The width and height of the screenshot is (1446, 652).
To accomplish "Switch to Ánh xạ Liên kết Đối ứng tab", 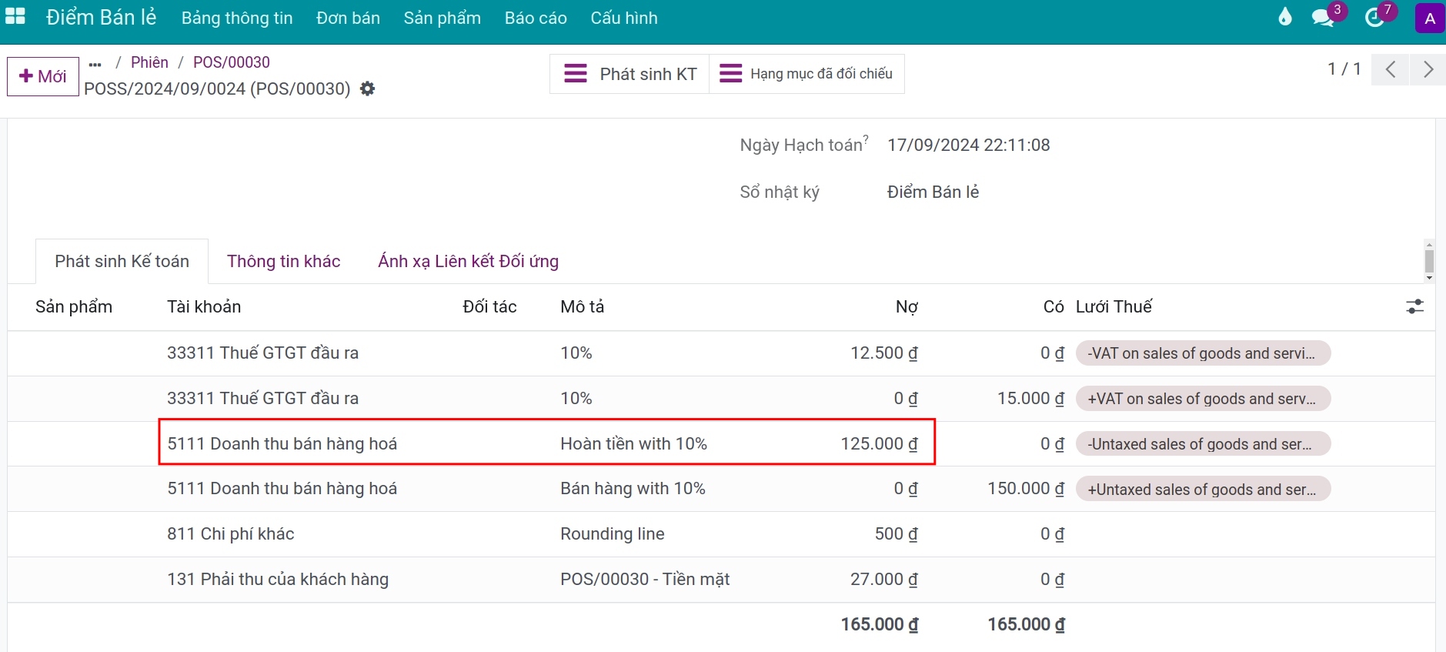I will 468,262.
